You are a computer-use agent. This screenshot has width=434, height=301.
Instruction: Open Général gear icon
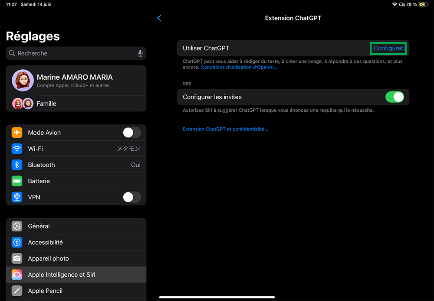click(17, 226)
